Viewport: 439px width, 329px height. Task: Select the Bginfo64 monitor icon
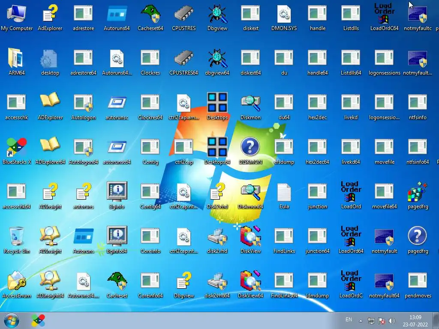click(x=117, y=240)
